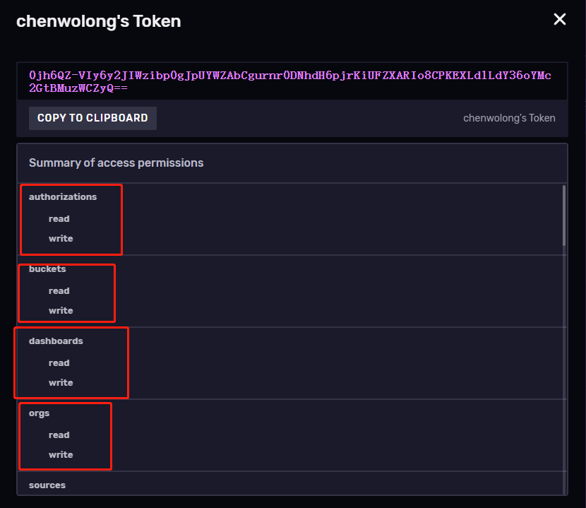586x508 pixels.
Task: Click read under dashboards
Action: [x=59, y=363]
